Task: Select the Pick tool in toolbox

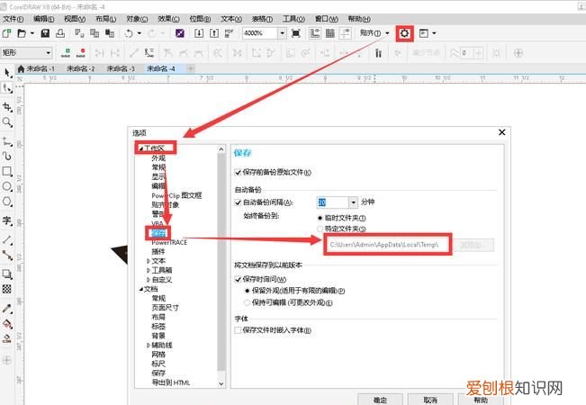Action: point(7,73)
